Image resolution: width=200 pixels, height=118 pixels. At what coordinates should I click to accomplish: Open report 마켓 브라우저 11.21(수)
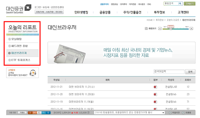point(82,87)
